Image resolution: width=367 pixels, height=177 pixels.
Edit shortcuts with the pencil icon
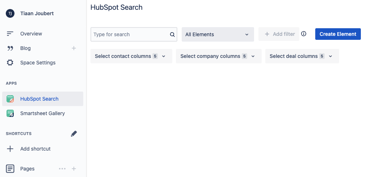(x=74, y=134)
